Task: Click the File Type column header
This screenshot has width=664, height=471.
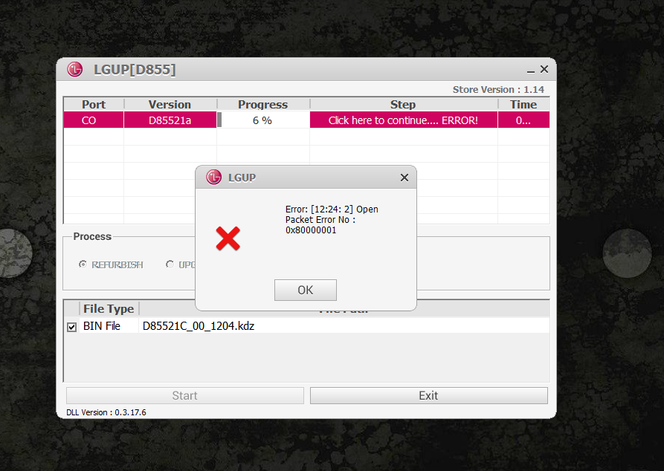Action: click(x=109, y=309)
